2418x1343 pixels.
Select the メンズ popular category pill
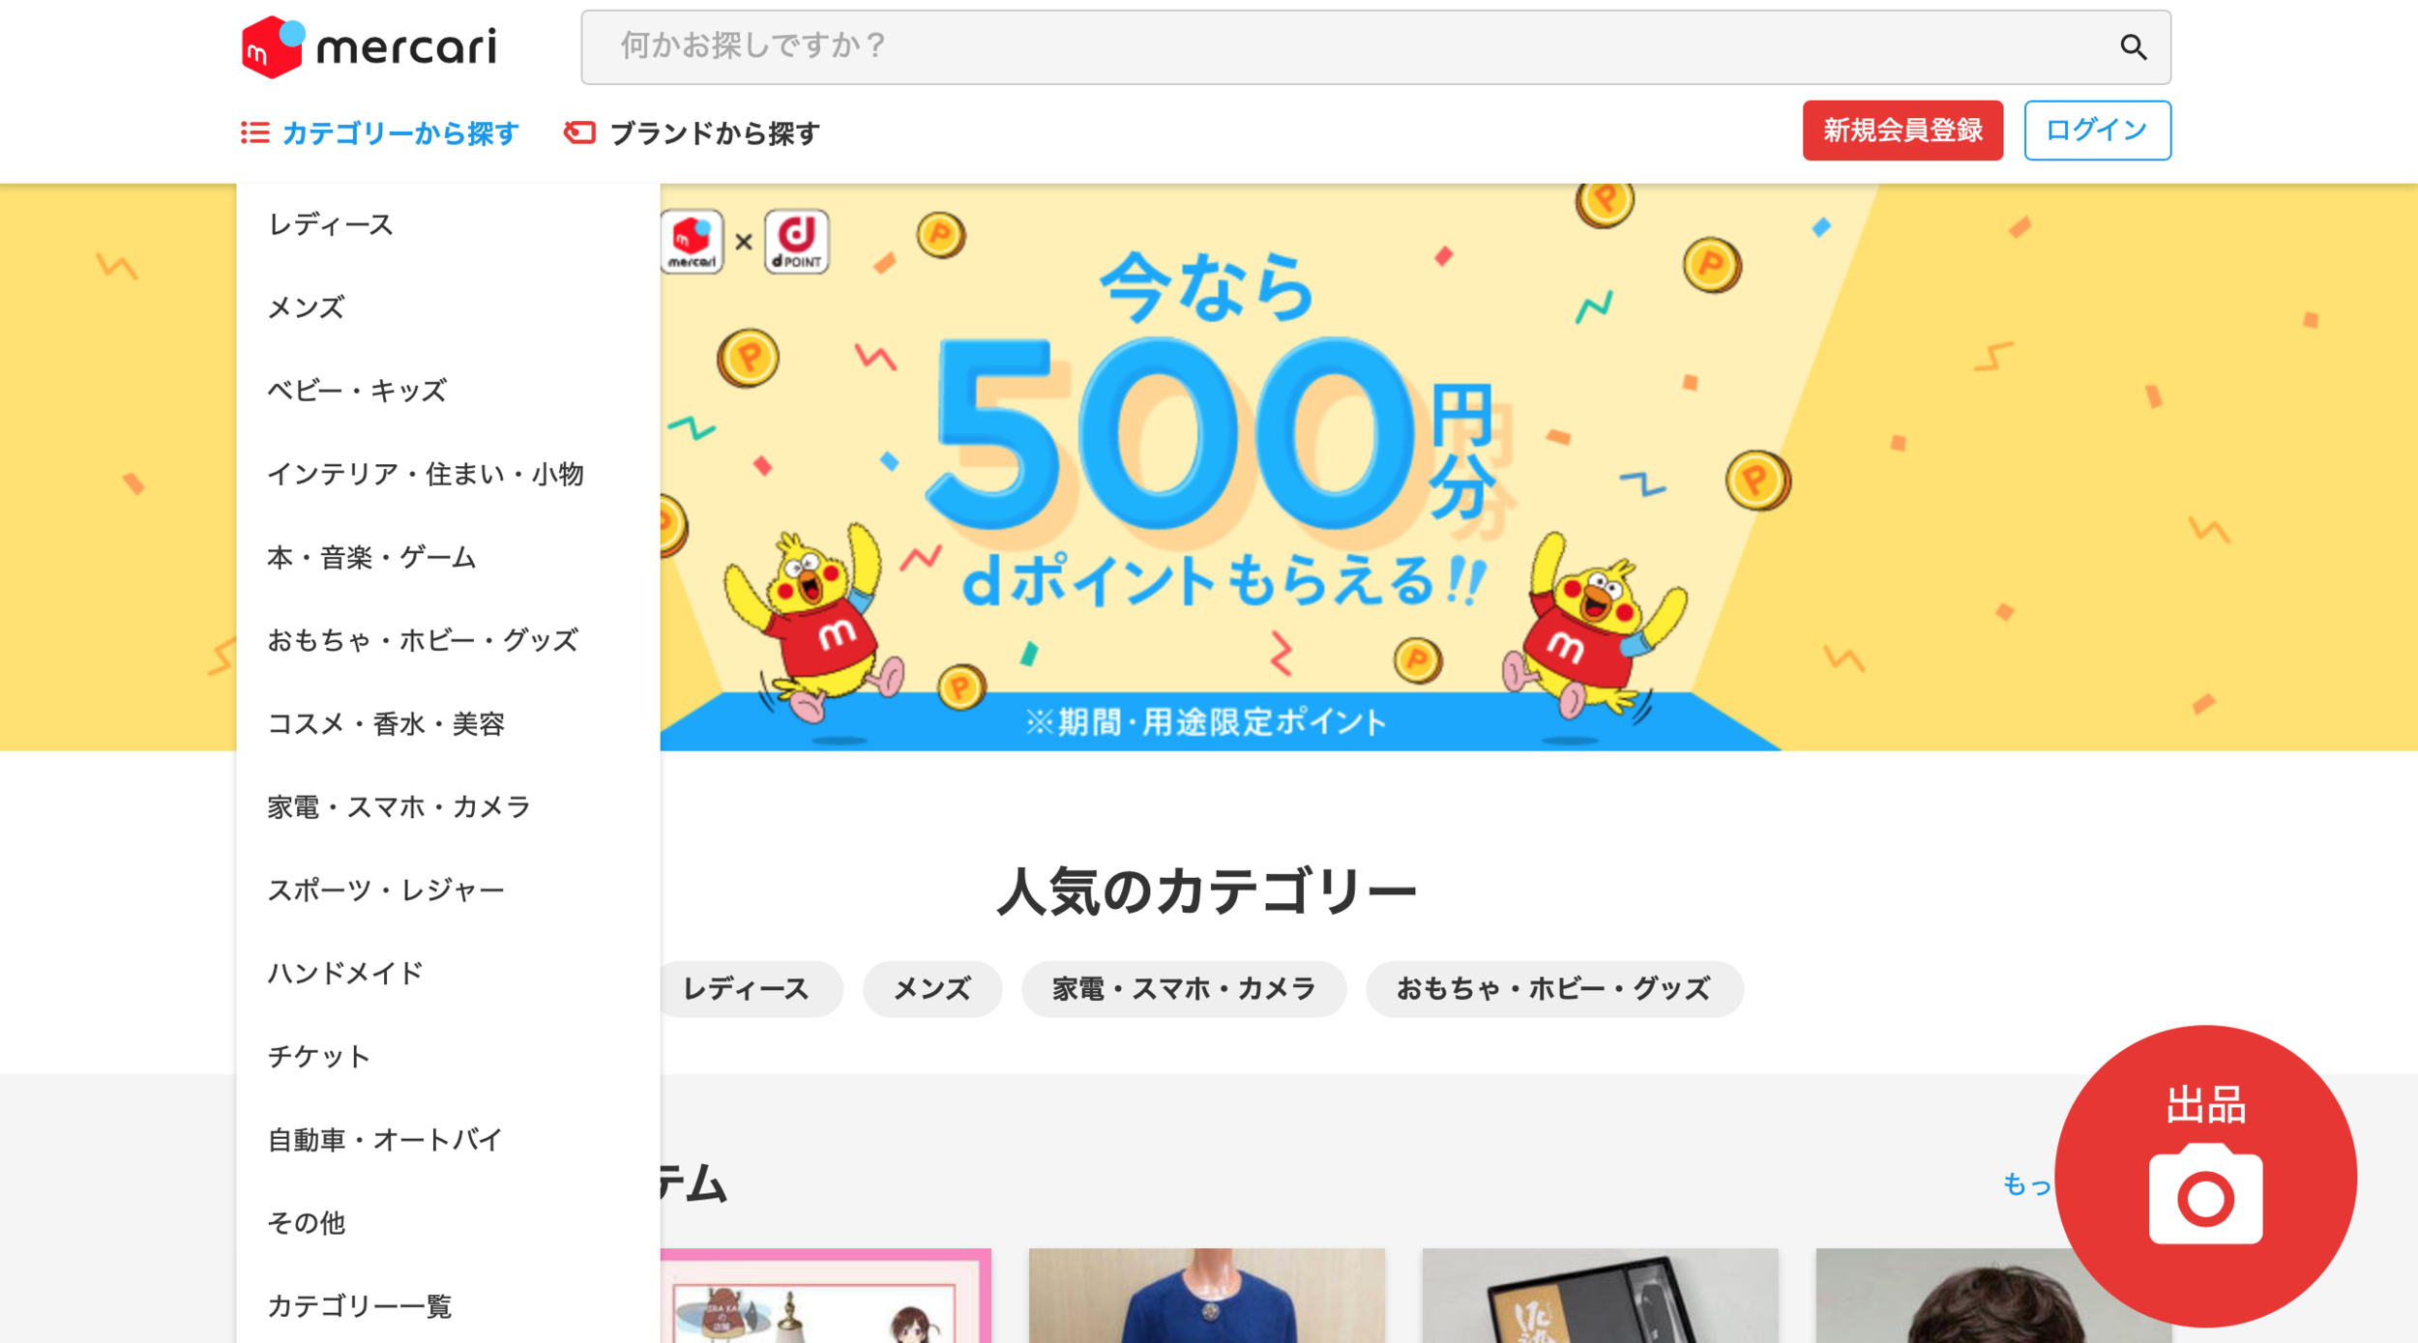coord(931,988)
